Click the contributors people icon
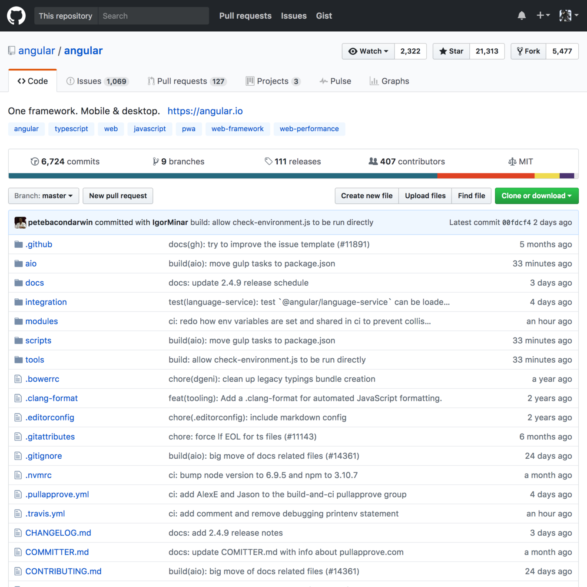This screenshot has width=587, height=587. tap(373, 161)
